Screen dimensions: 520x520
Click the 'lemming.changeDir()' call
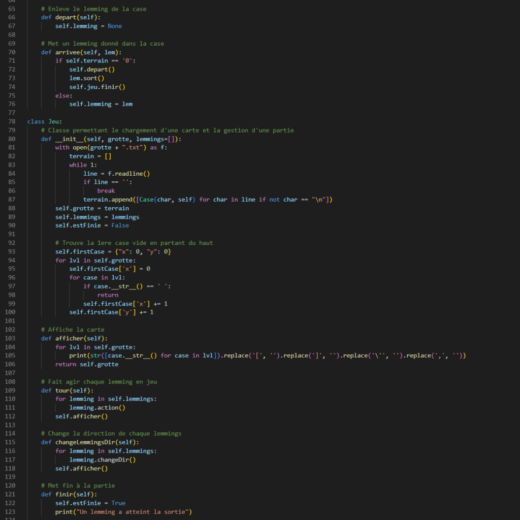click(x=103, y=460)
